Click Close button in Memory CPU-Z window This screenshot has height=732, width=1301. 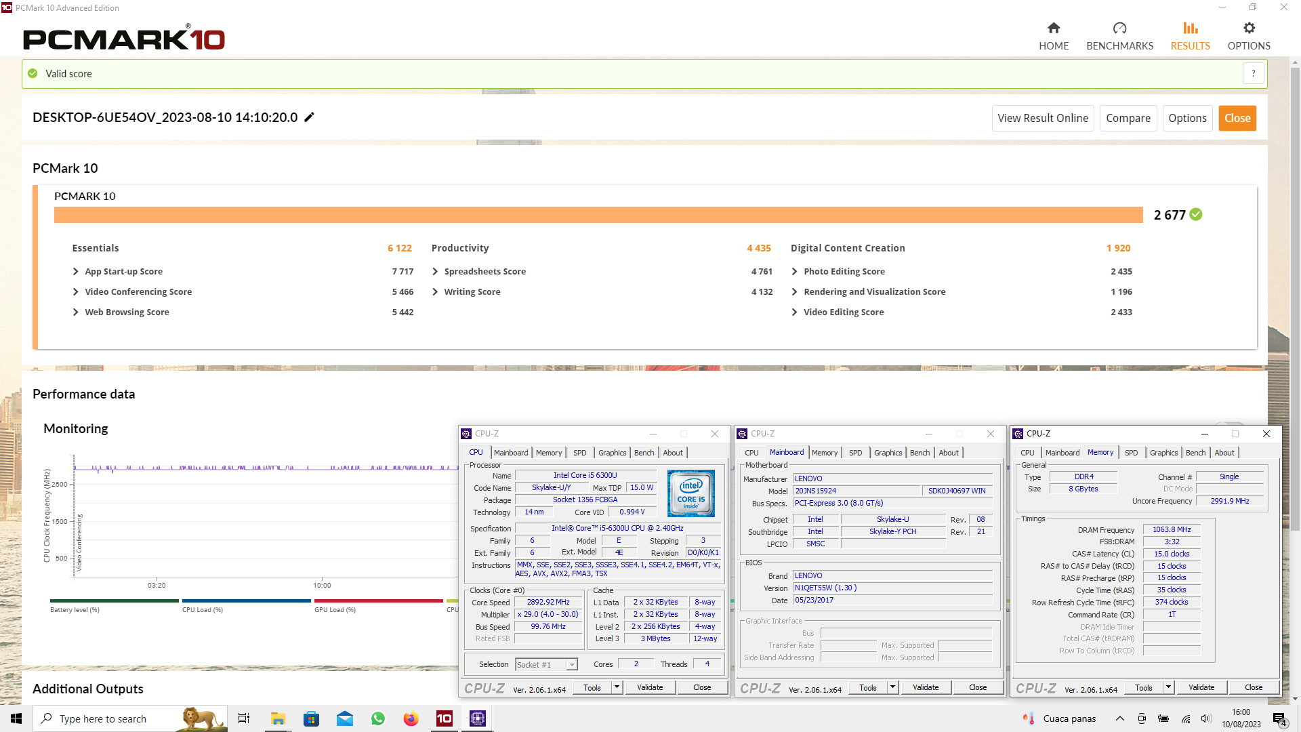[1254, 687]
